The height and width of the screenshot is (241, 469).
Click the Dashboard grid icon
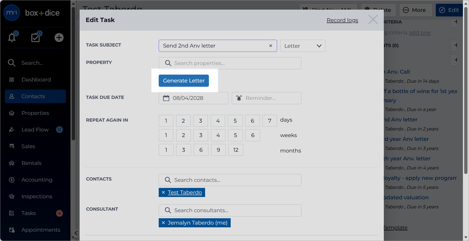(x=12, y=80)
